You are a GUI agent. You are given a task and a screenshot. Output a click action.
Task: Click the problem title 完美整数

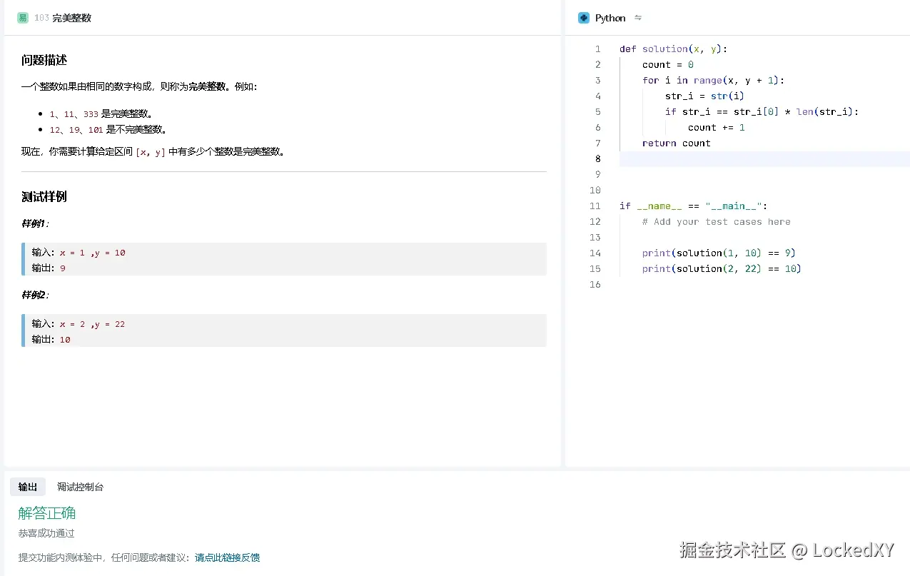click(71, 18)
